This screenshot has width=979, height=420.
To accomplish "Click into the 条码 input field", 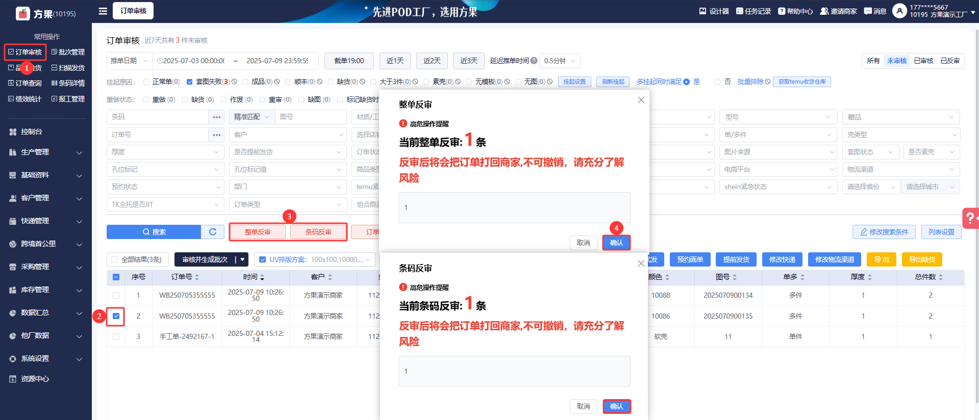I will (x=158, y=117).
